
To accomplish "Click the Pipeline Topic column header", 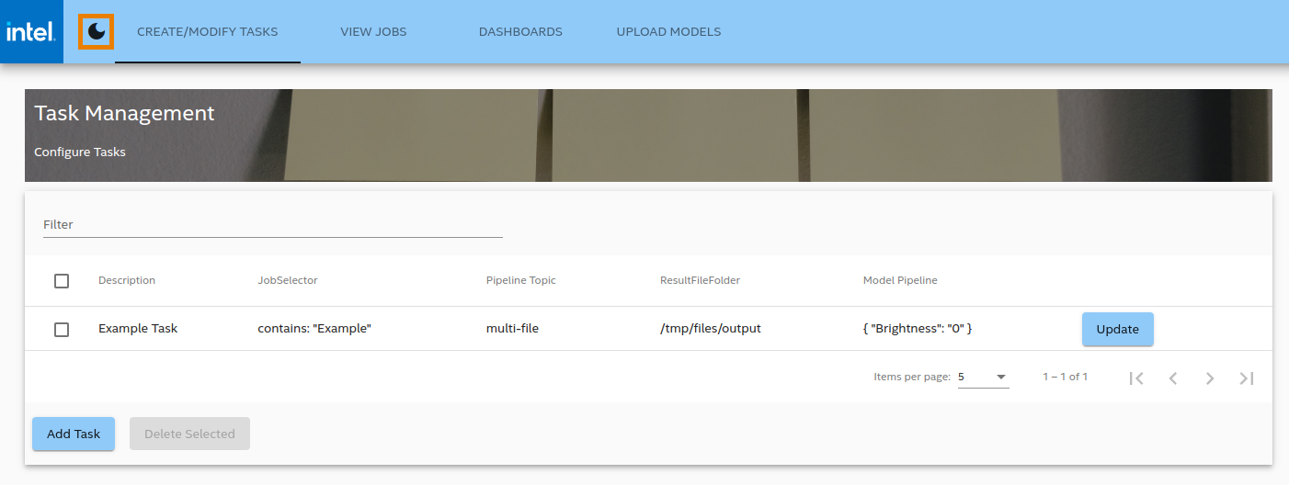I will click(520, 280).
